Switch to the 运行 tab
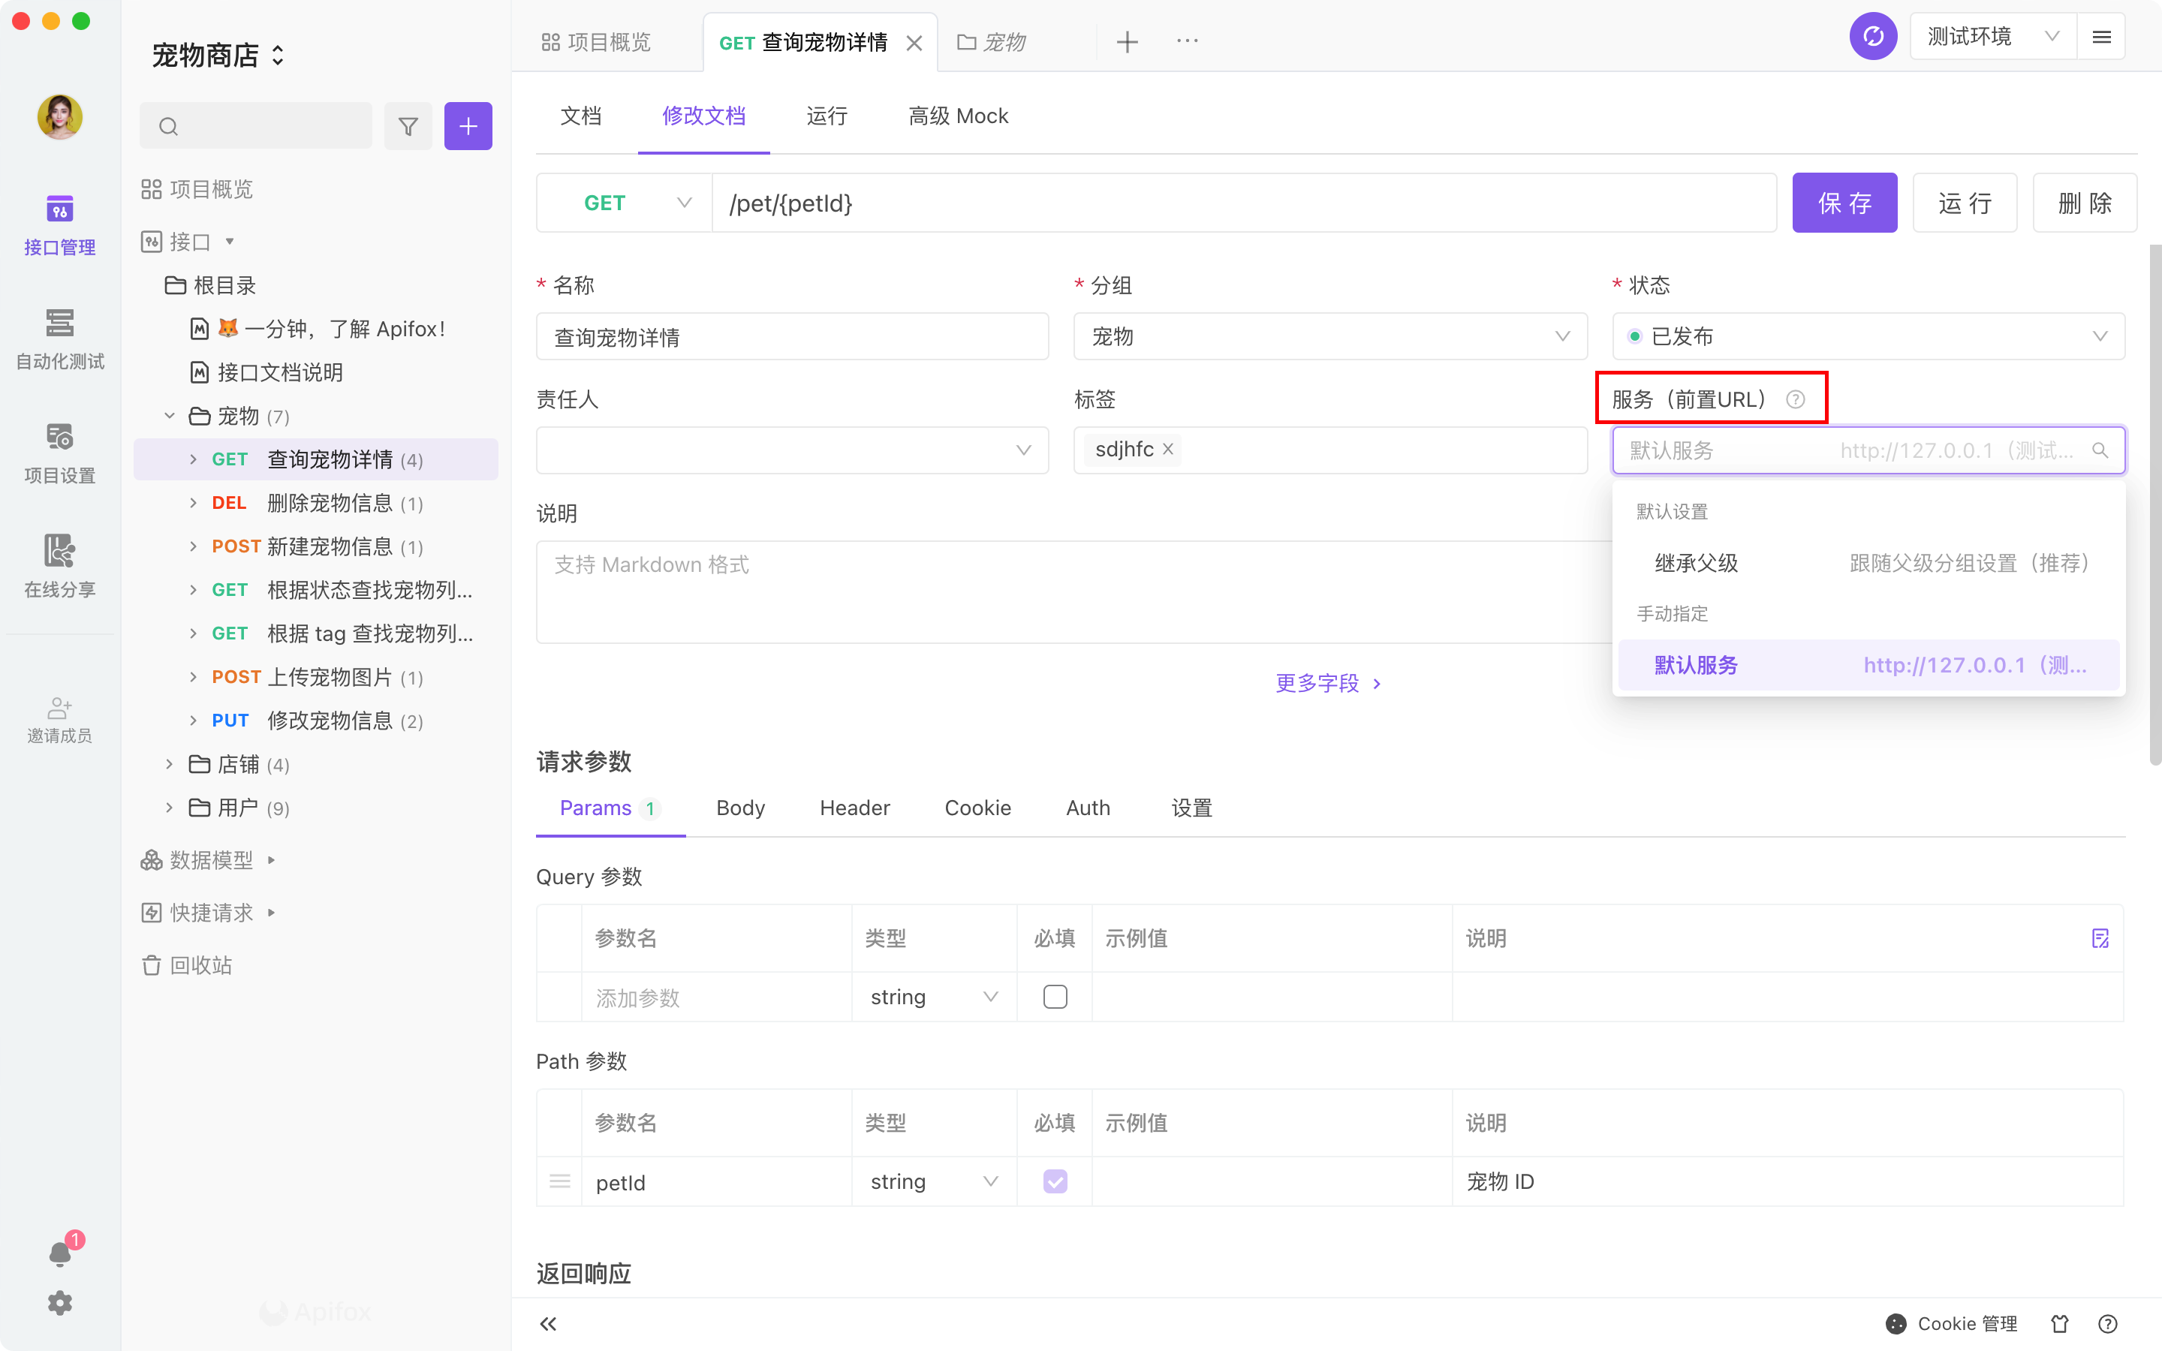The image size is (2162, 1351). (x=827, y=116)
